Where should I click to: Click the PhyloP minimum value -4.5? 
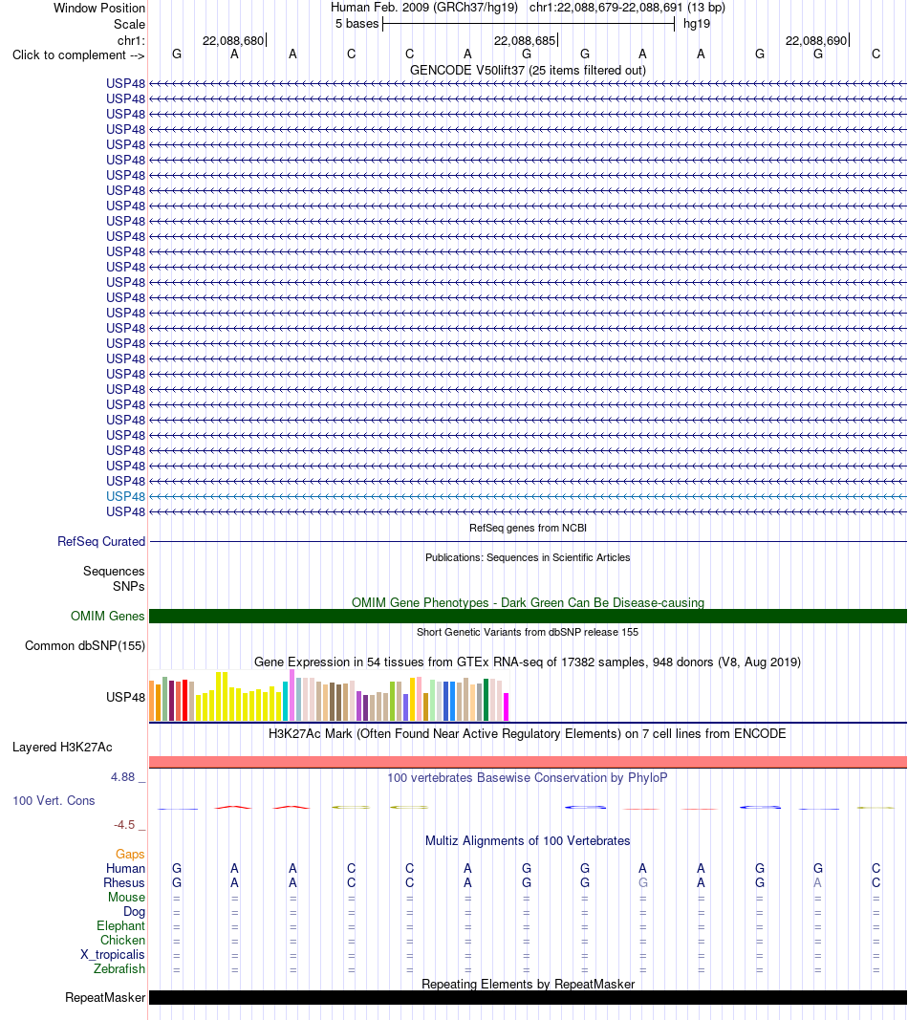123,825
